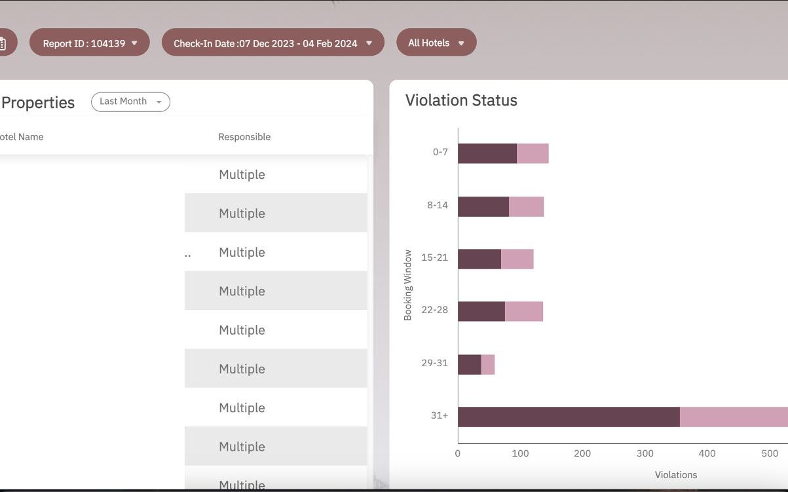Click the Violations axis title

[x=676, y=475]
